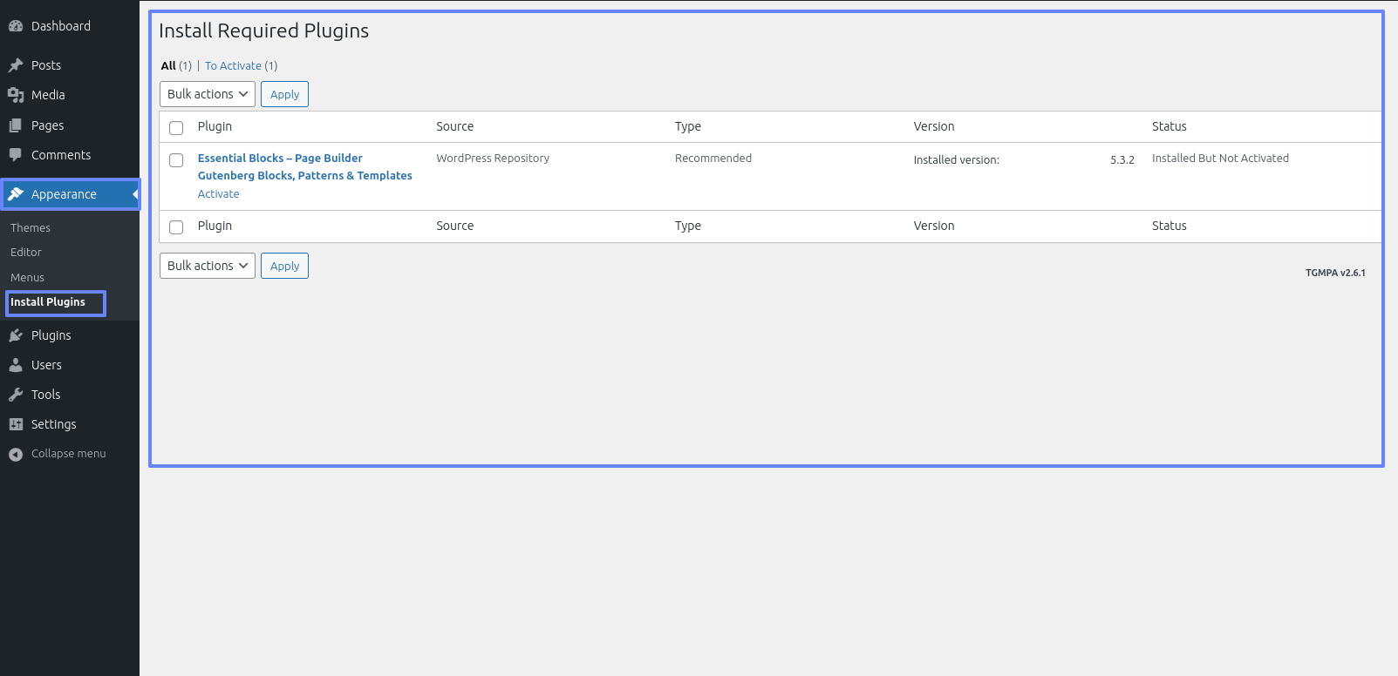Click the Type column label in footer
The height and width of the screenshot is (676, 1398).
688,226
